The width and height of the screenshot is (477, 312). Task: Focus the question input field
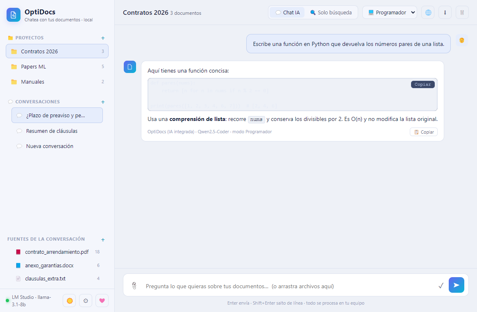[x=289, y=286]
